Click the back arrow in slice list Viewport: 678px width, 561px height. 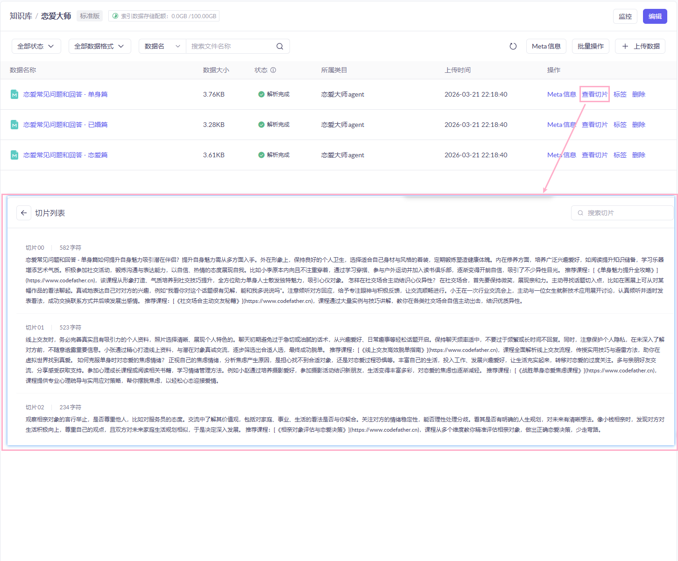(24, 213)
